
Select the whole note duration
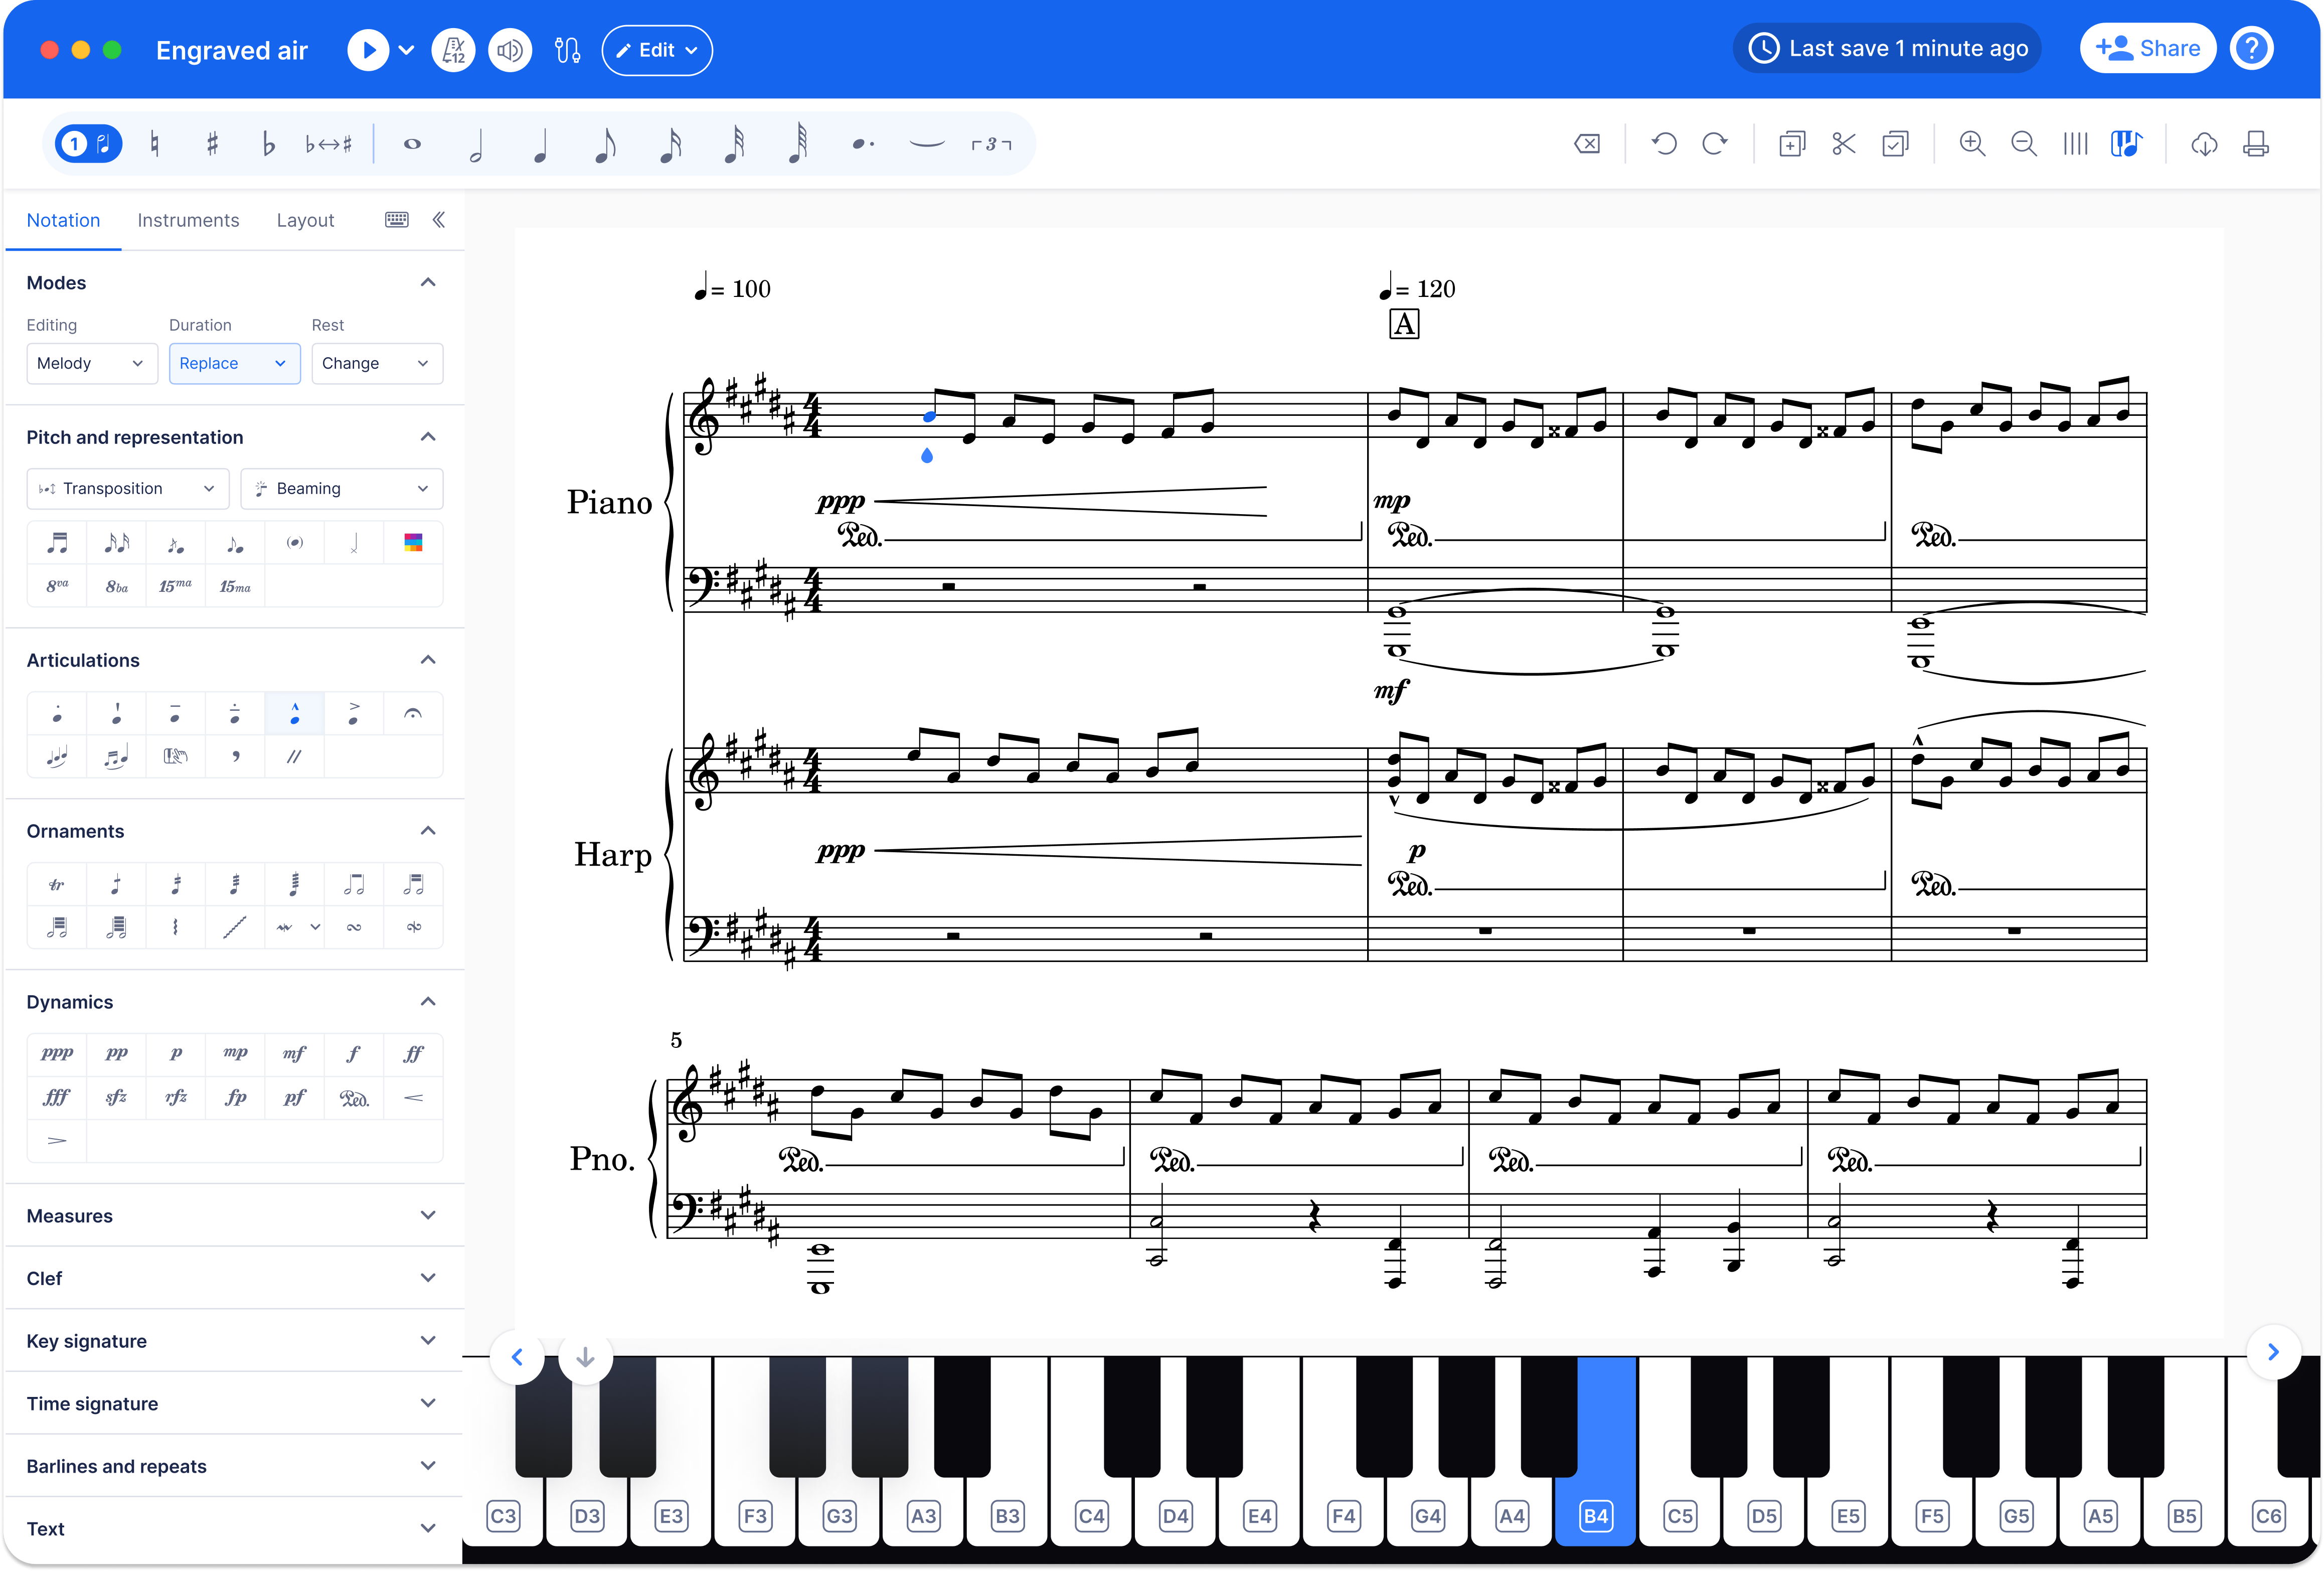pos(412,144)
